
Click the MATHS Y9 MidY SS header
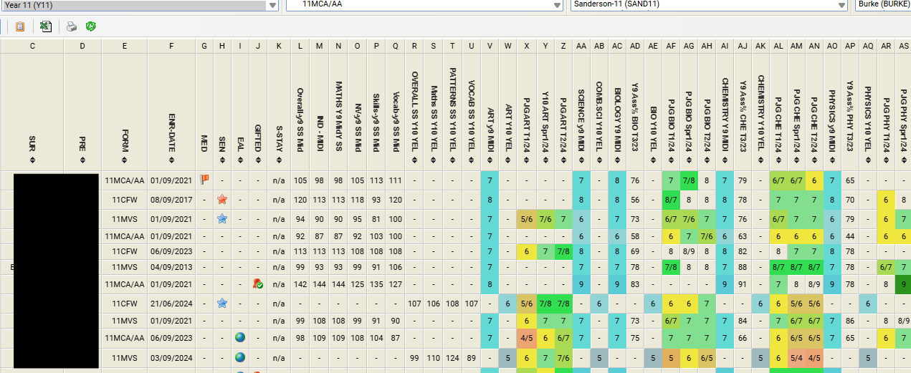pos(338,116)
